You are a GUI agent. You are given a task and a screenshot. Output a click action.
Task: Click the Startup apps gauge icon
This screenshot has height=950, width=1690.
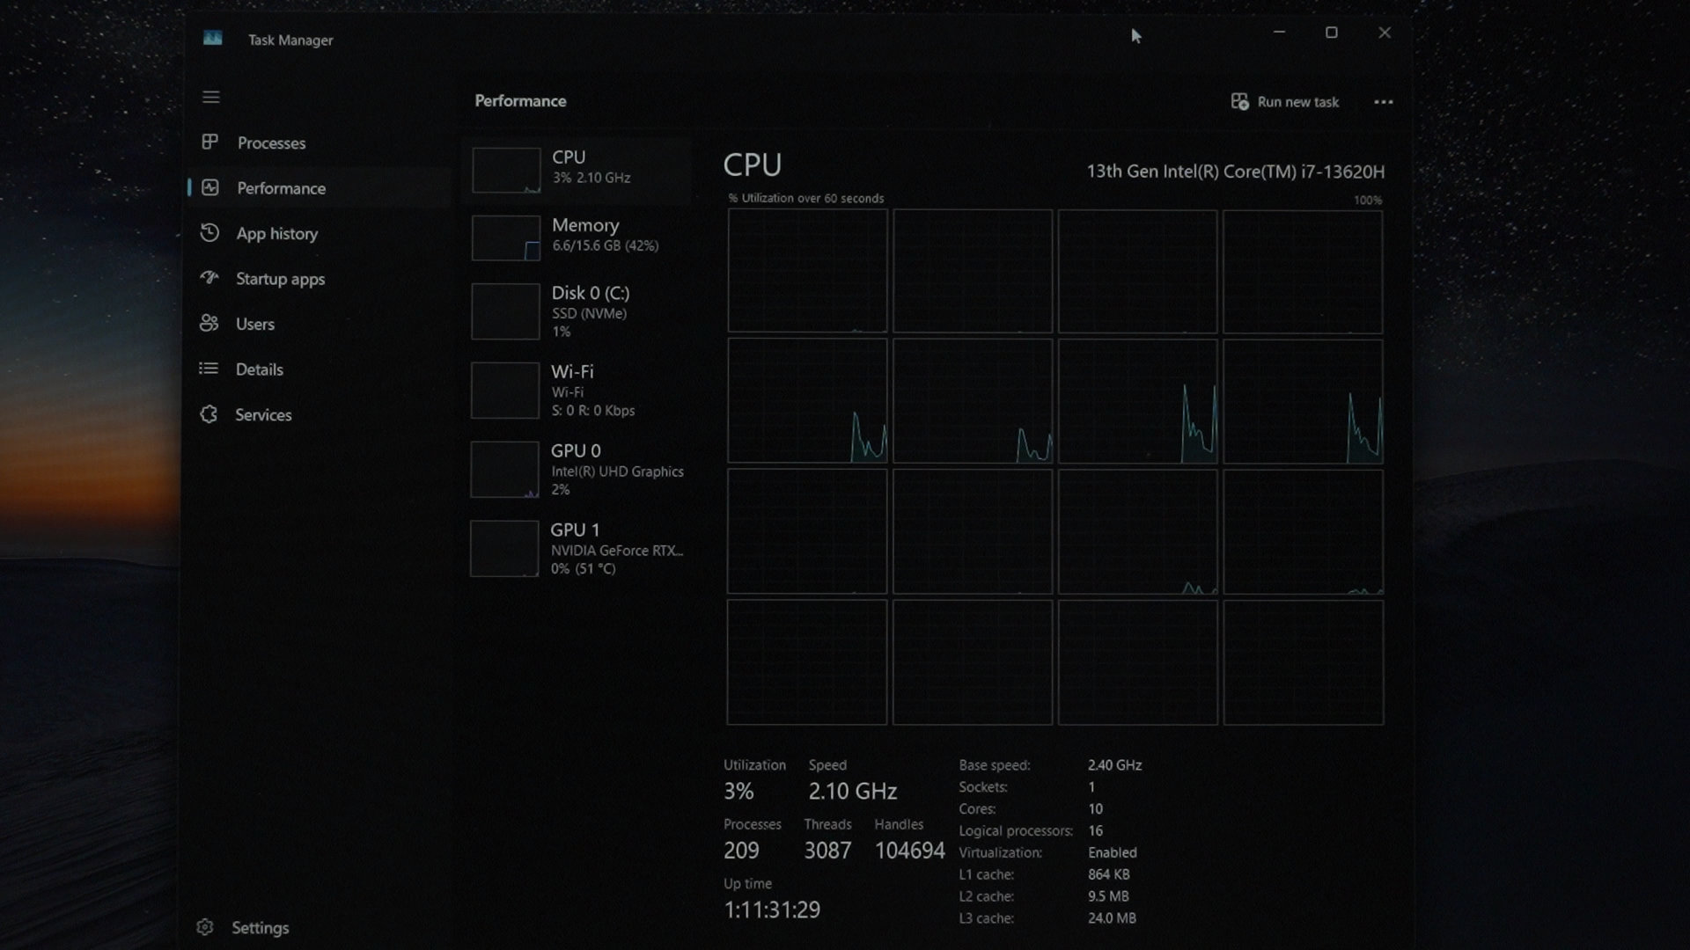coord(209,278)
